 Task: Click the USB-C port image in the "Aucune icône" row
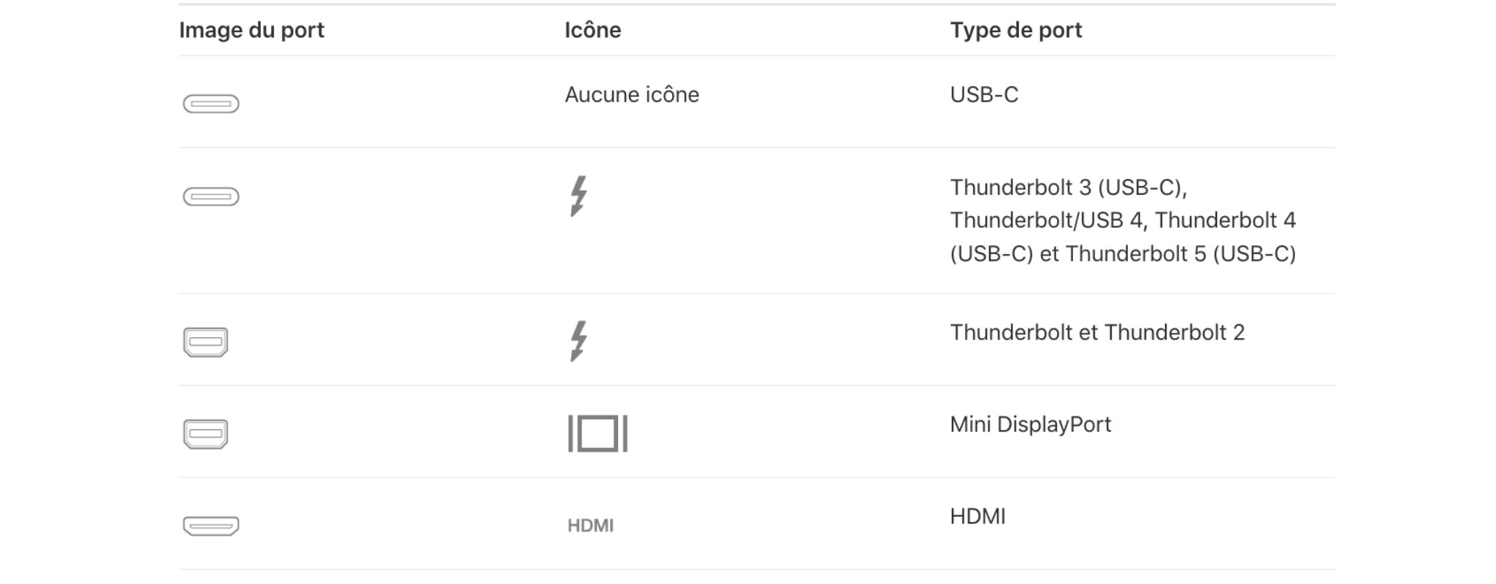(211, 104)
